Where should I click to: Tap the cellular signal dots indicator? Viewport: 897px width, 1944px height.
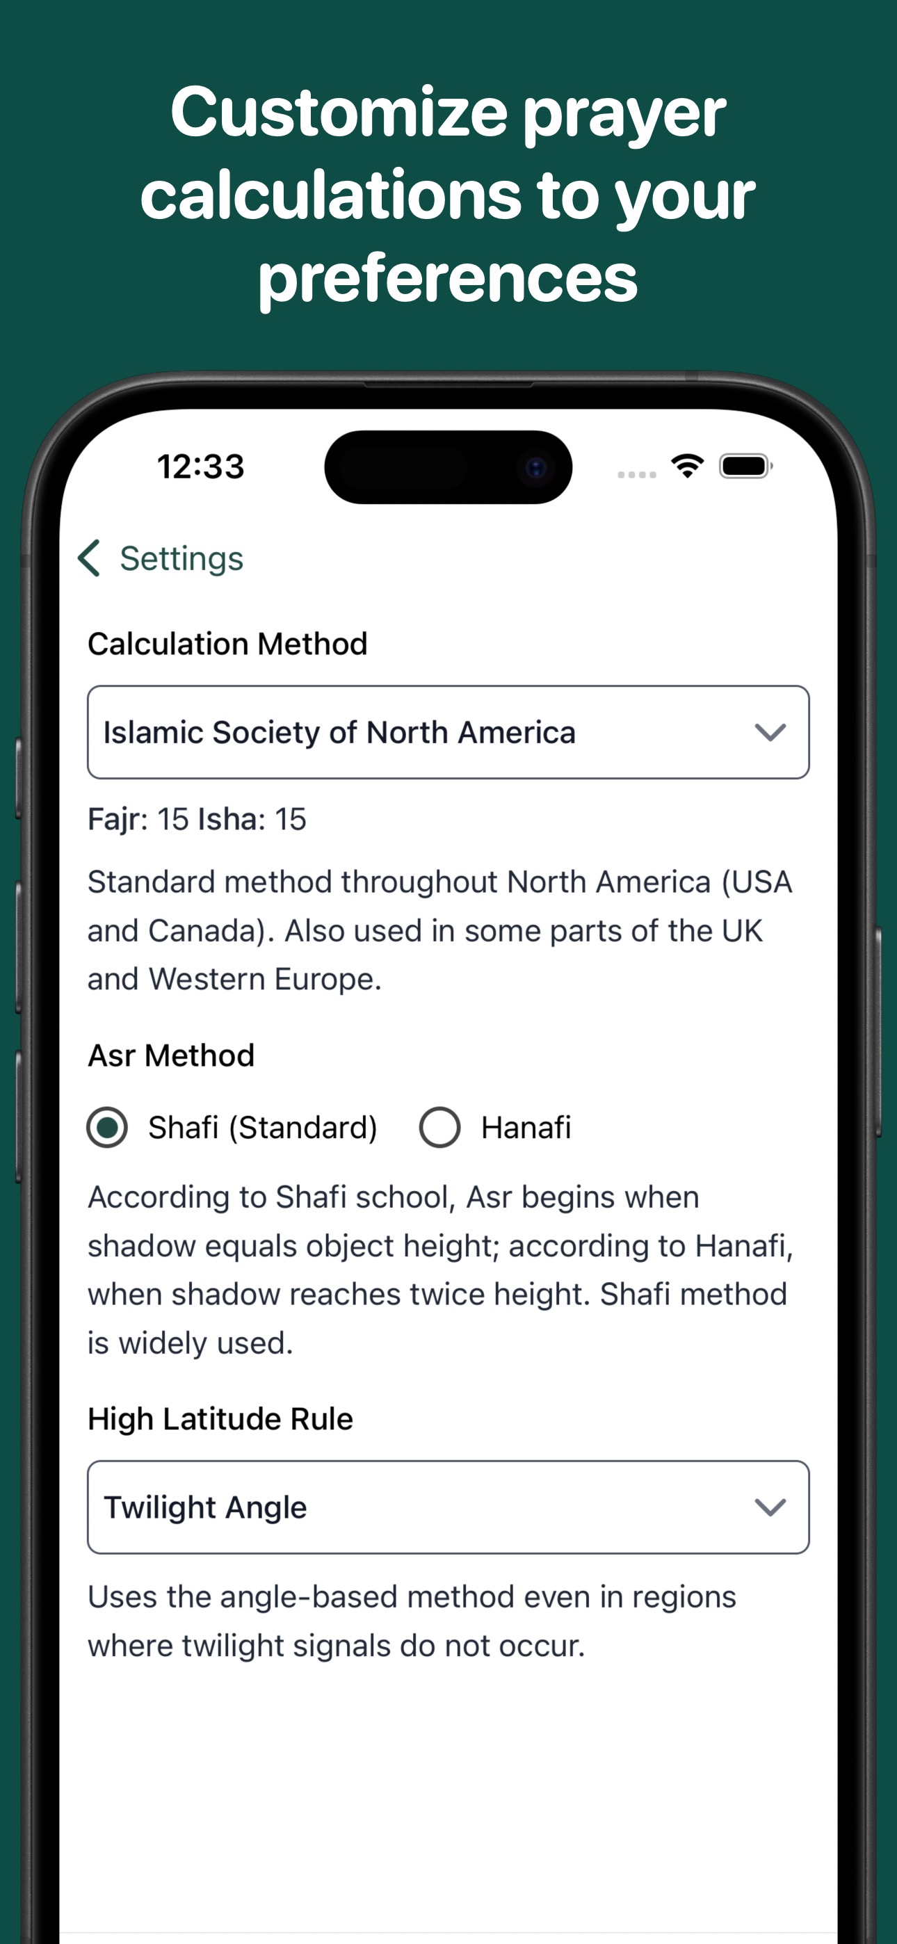click(x=636, y=474)
